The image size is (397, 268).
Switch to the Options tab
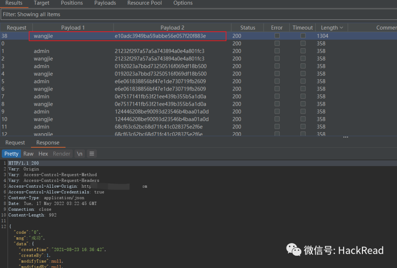click(183, 3)
